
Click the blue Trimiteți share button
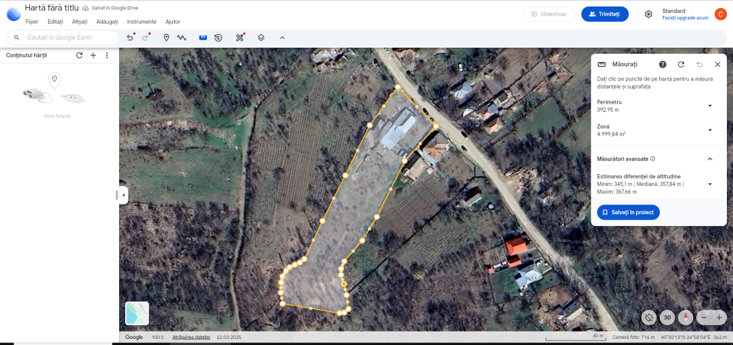click(x=605, y=14)
